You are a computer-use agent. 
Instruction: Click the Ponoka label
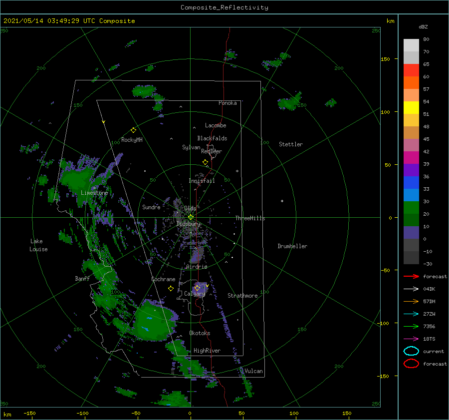tap(227, 103)
